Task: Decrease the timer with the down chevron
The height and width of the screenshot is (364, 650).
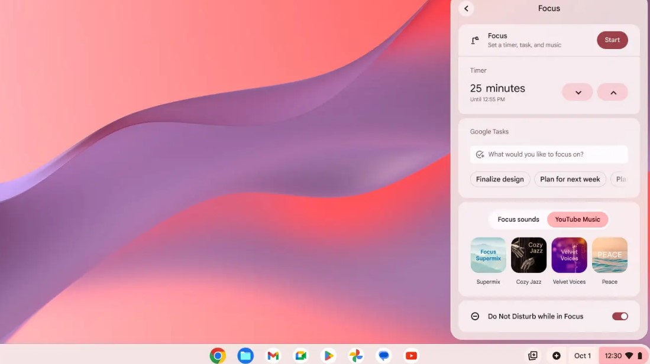Action: click(x=577, y=92)
